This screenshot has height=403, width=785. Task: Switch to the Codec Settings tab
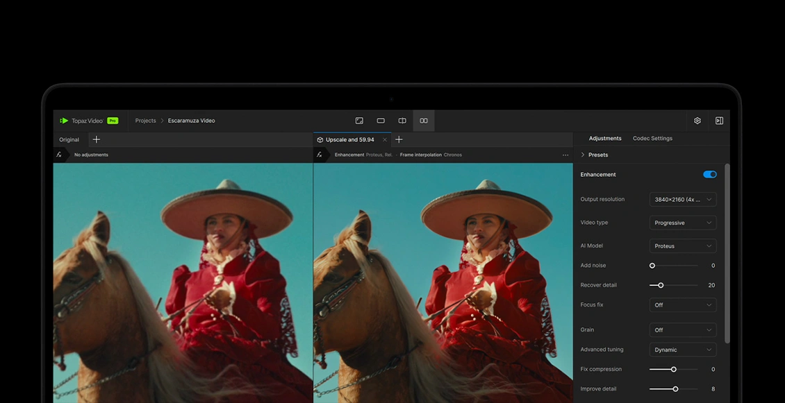pos(652,139)
